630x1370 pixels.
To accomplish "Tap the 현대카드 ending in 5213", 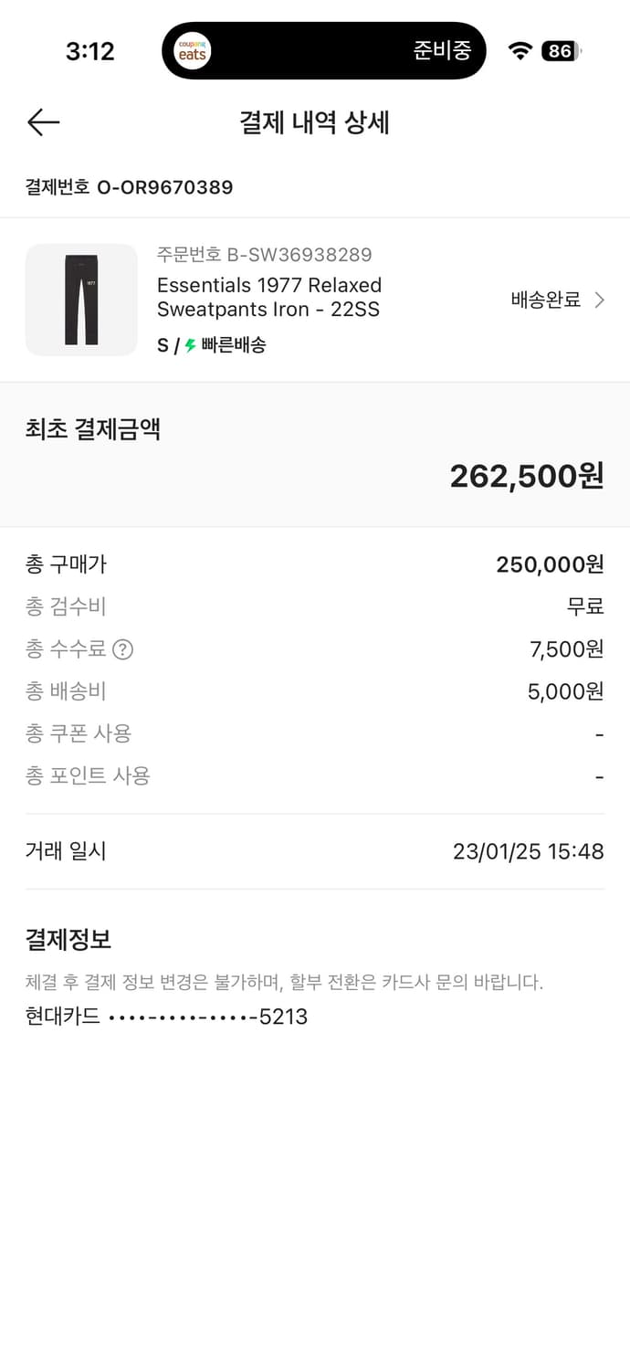I will click(166, 1017).
